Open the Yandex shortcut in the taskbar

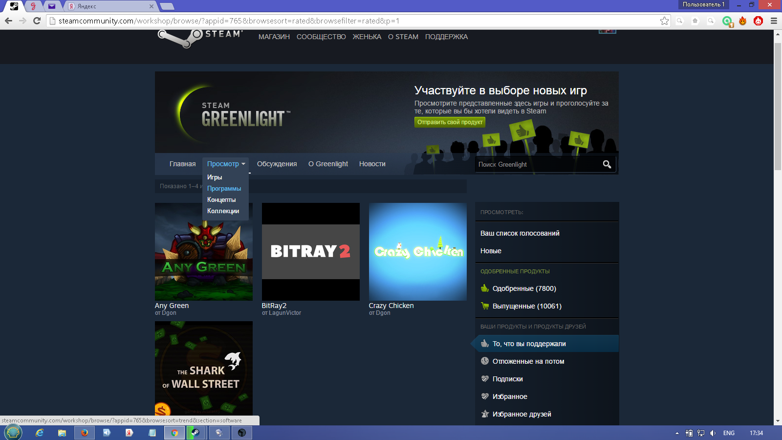(130, 433)
